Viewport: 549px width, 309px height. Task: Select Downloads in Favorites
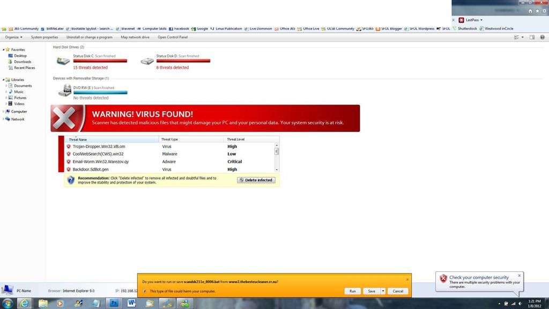20,62
